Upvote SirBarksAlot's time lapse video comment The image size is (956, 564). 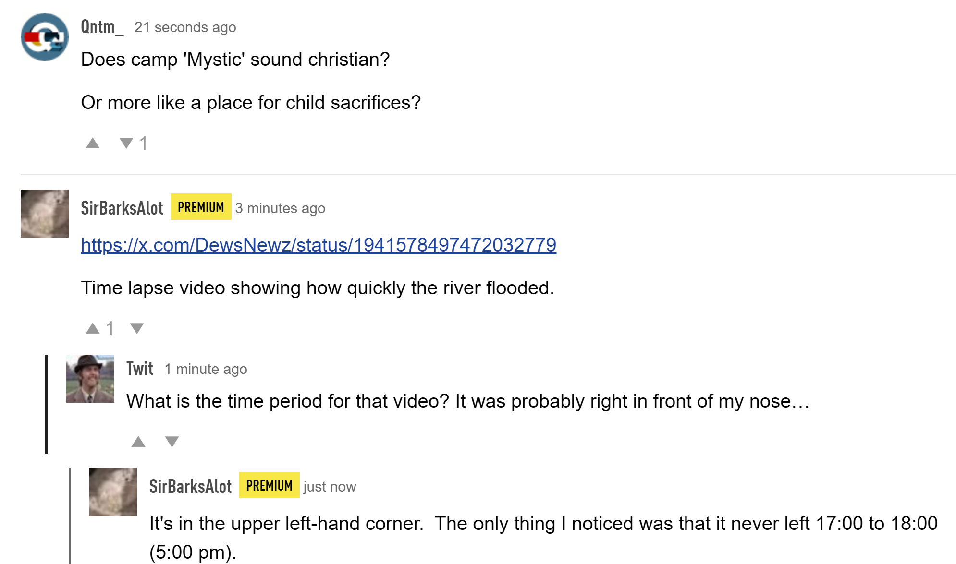(x=93, y=328)
